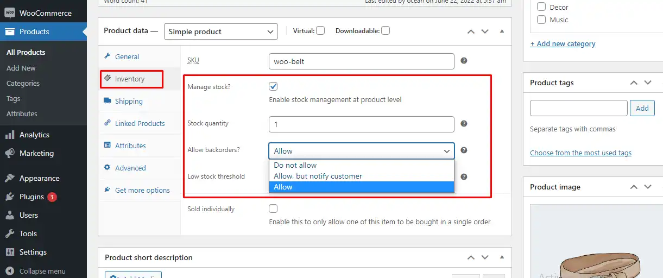Move Product data panel up
Screen dimensions: 663x278
point(471,31)
